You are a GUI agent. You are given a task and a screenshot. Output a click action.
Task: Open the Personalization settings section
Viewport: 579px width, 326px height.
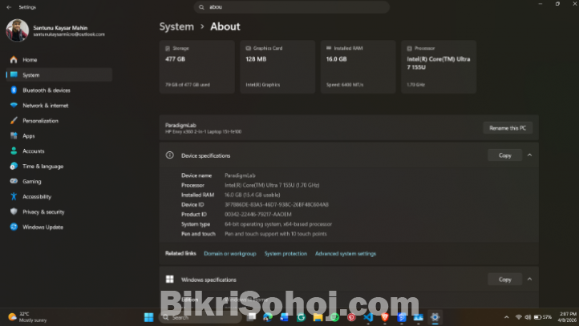point(40,120)
